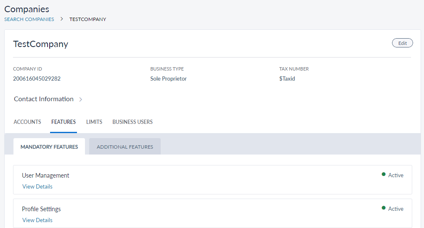Screen dimensions: 424x228
Task: Open View Details under Profile Settings
Action: (37, 220)
